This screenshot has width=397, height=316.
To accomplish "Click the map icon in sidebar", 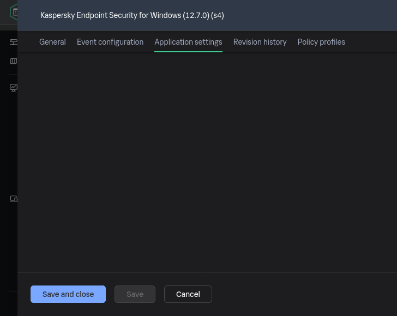I will (x=14, y=61).
